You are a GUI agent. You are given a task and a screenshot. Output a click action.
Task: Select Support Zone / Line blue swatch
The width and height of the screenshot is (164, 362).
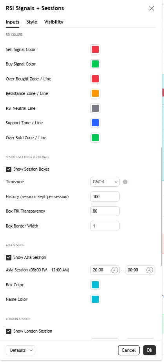pos(95,123)
